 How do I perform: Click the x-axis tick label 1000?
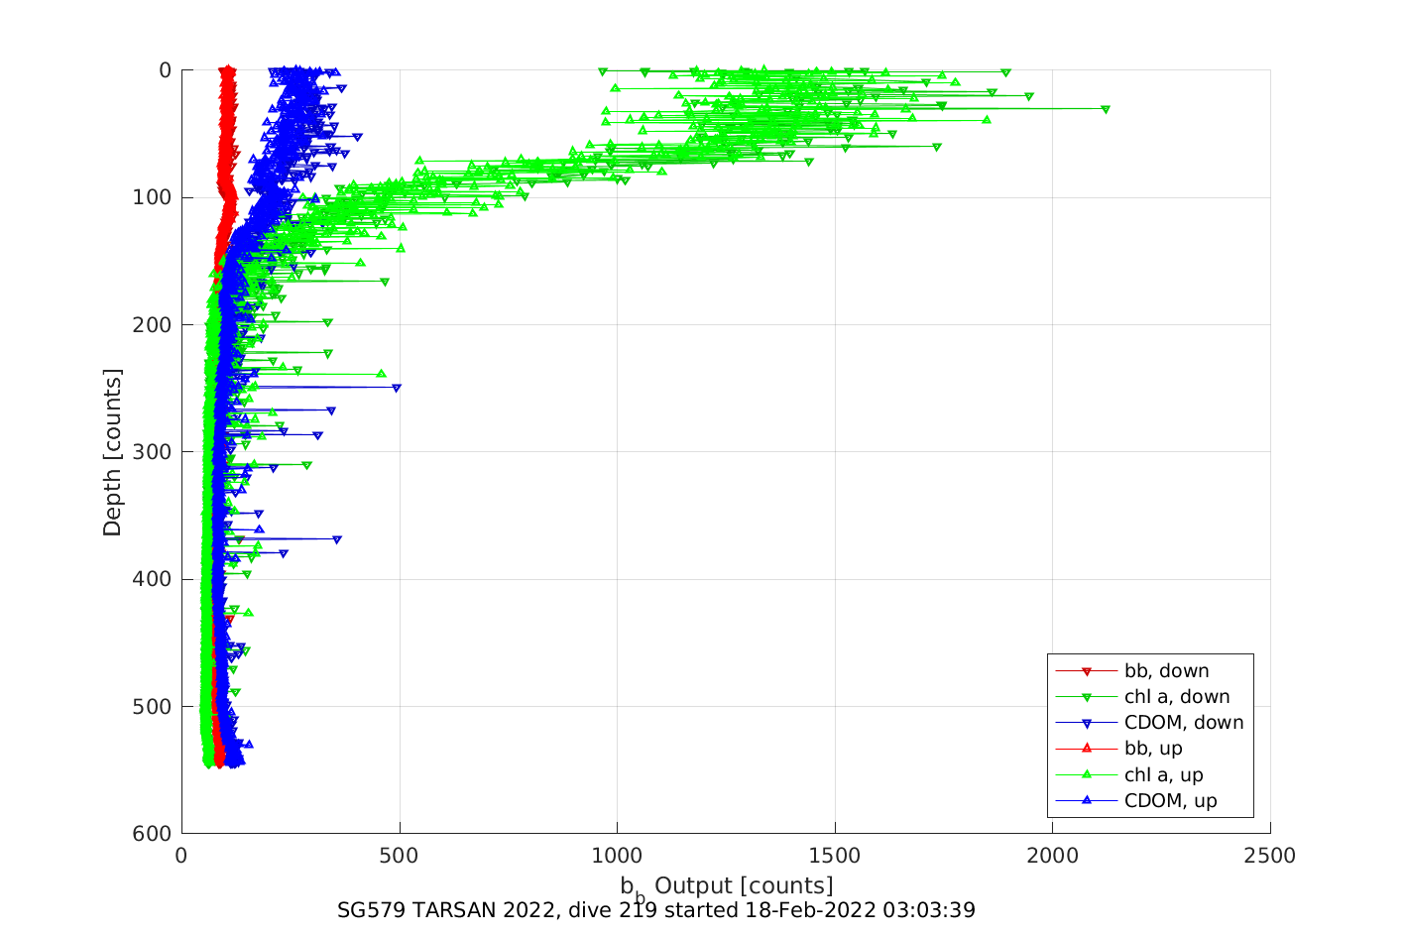pyautogui.click(x=617, y=856)
